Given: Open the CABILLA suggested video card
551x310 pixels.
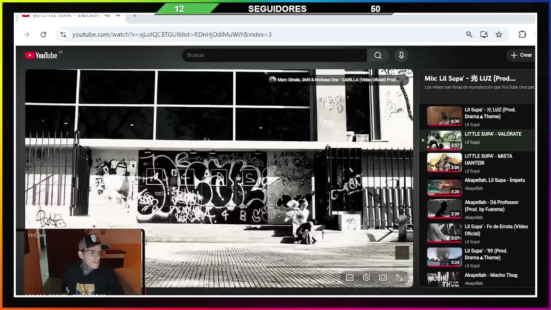Looking at the screenshot, I should (x=337, y=80).
